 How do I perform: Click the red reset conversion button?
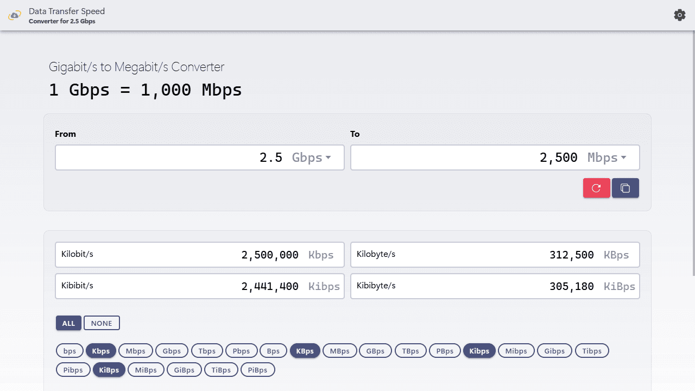coord(597,188)
